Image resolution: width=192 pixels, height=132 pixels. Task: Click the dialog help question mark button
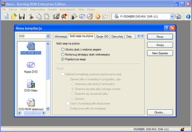tap(167, 28)
